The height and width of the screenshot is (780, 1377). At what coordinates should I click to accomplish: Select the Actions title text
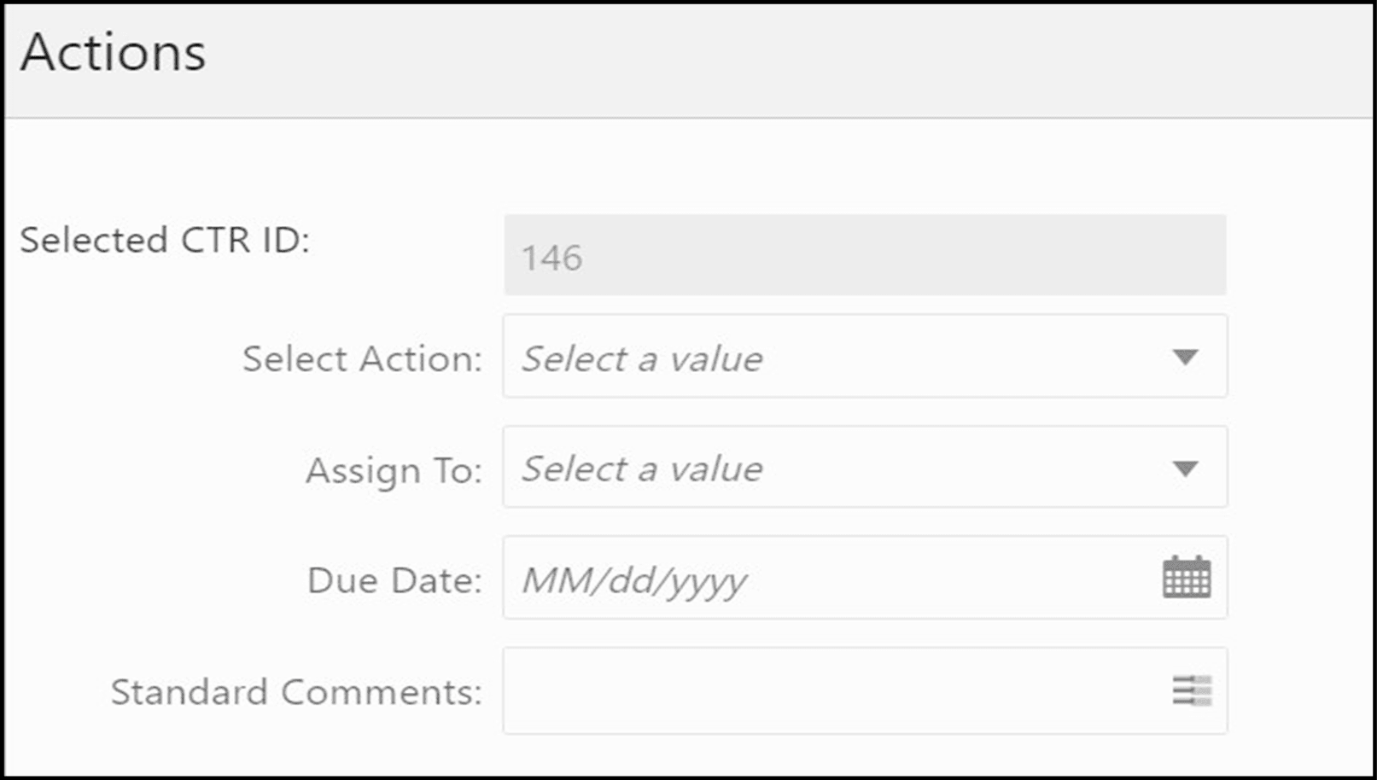pos(114,53)
